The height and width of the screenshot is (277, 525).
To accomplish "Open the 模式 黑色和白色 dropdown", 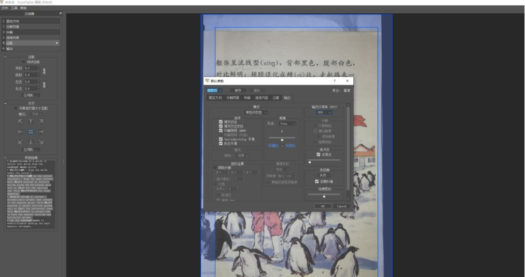I will (256, 113).
